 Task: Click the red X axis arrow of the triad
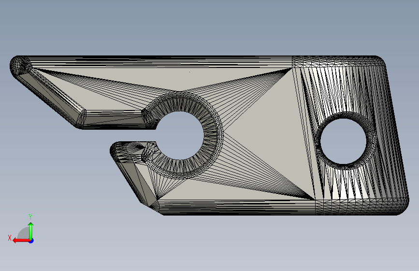(x=21, y=241)
